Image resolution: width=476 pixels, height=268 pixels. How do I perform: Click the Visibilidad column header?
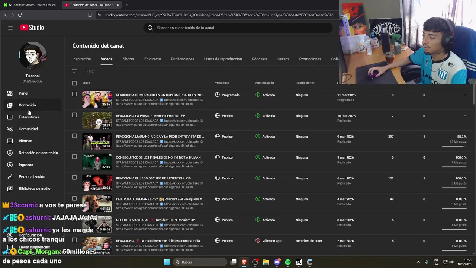(222, 83)
